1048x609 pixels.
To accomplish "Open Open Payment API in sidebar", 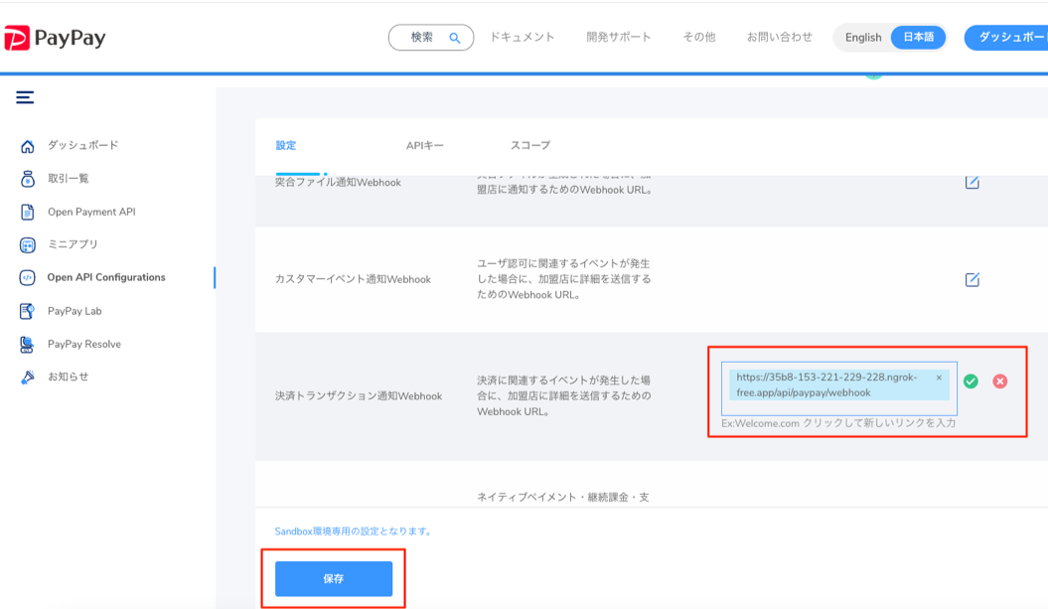I will click(x=91, y=212).
